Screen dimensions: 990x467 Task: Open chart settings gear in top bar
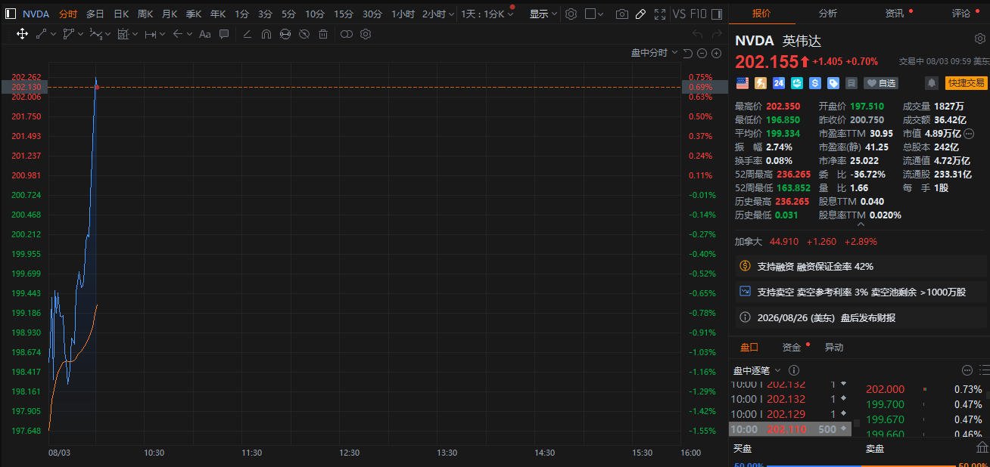[x=571, y=14]
